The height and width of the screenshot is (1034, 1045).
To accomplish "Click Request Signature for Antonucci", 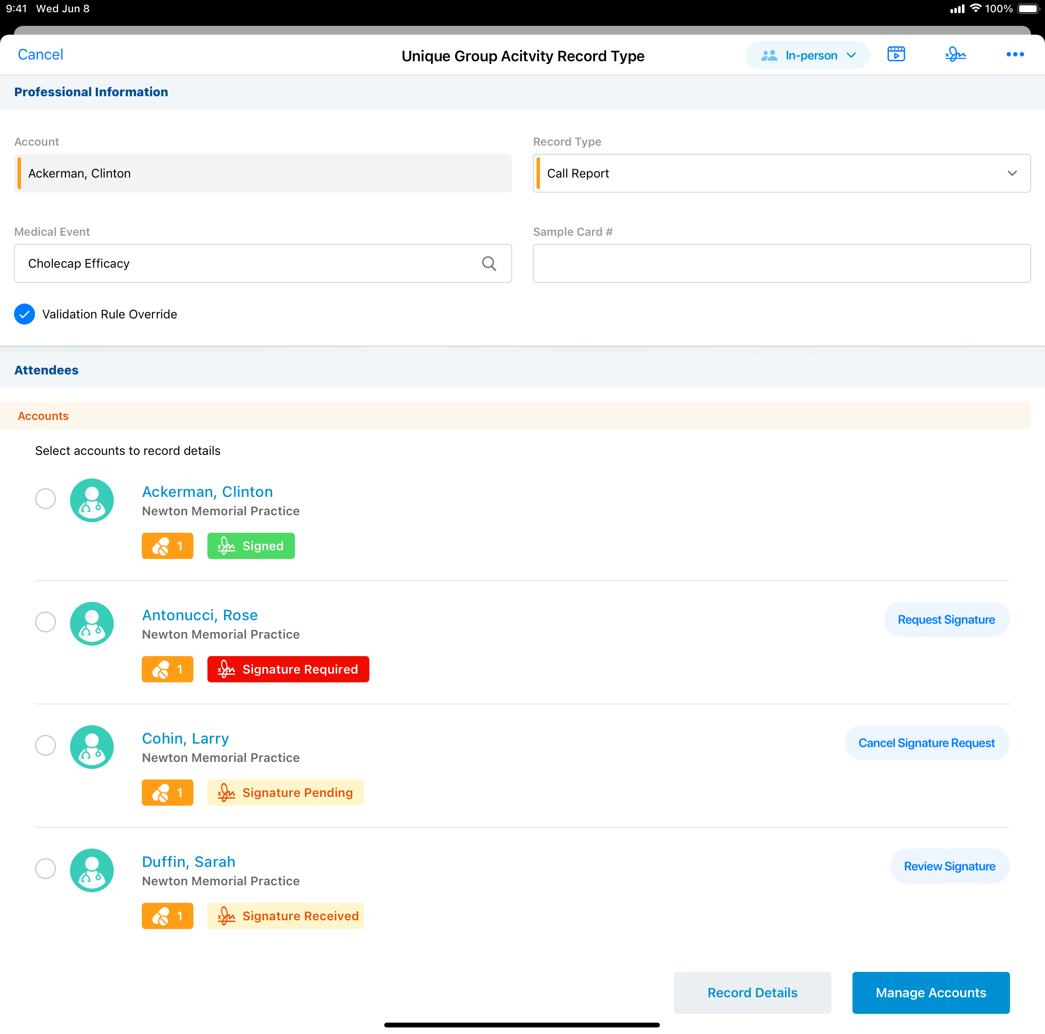I will click(x=946, y=619).
